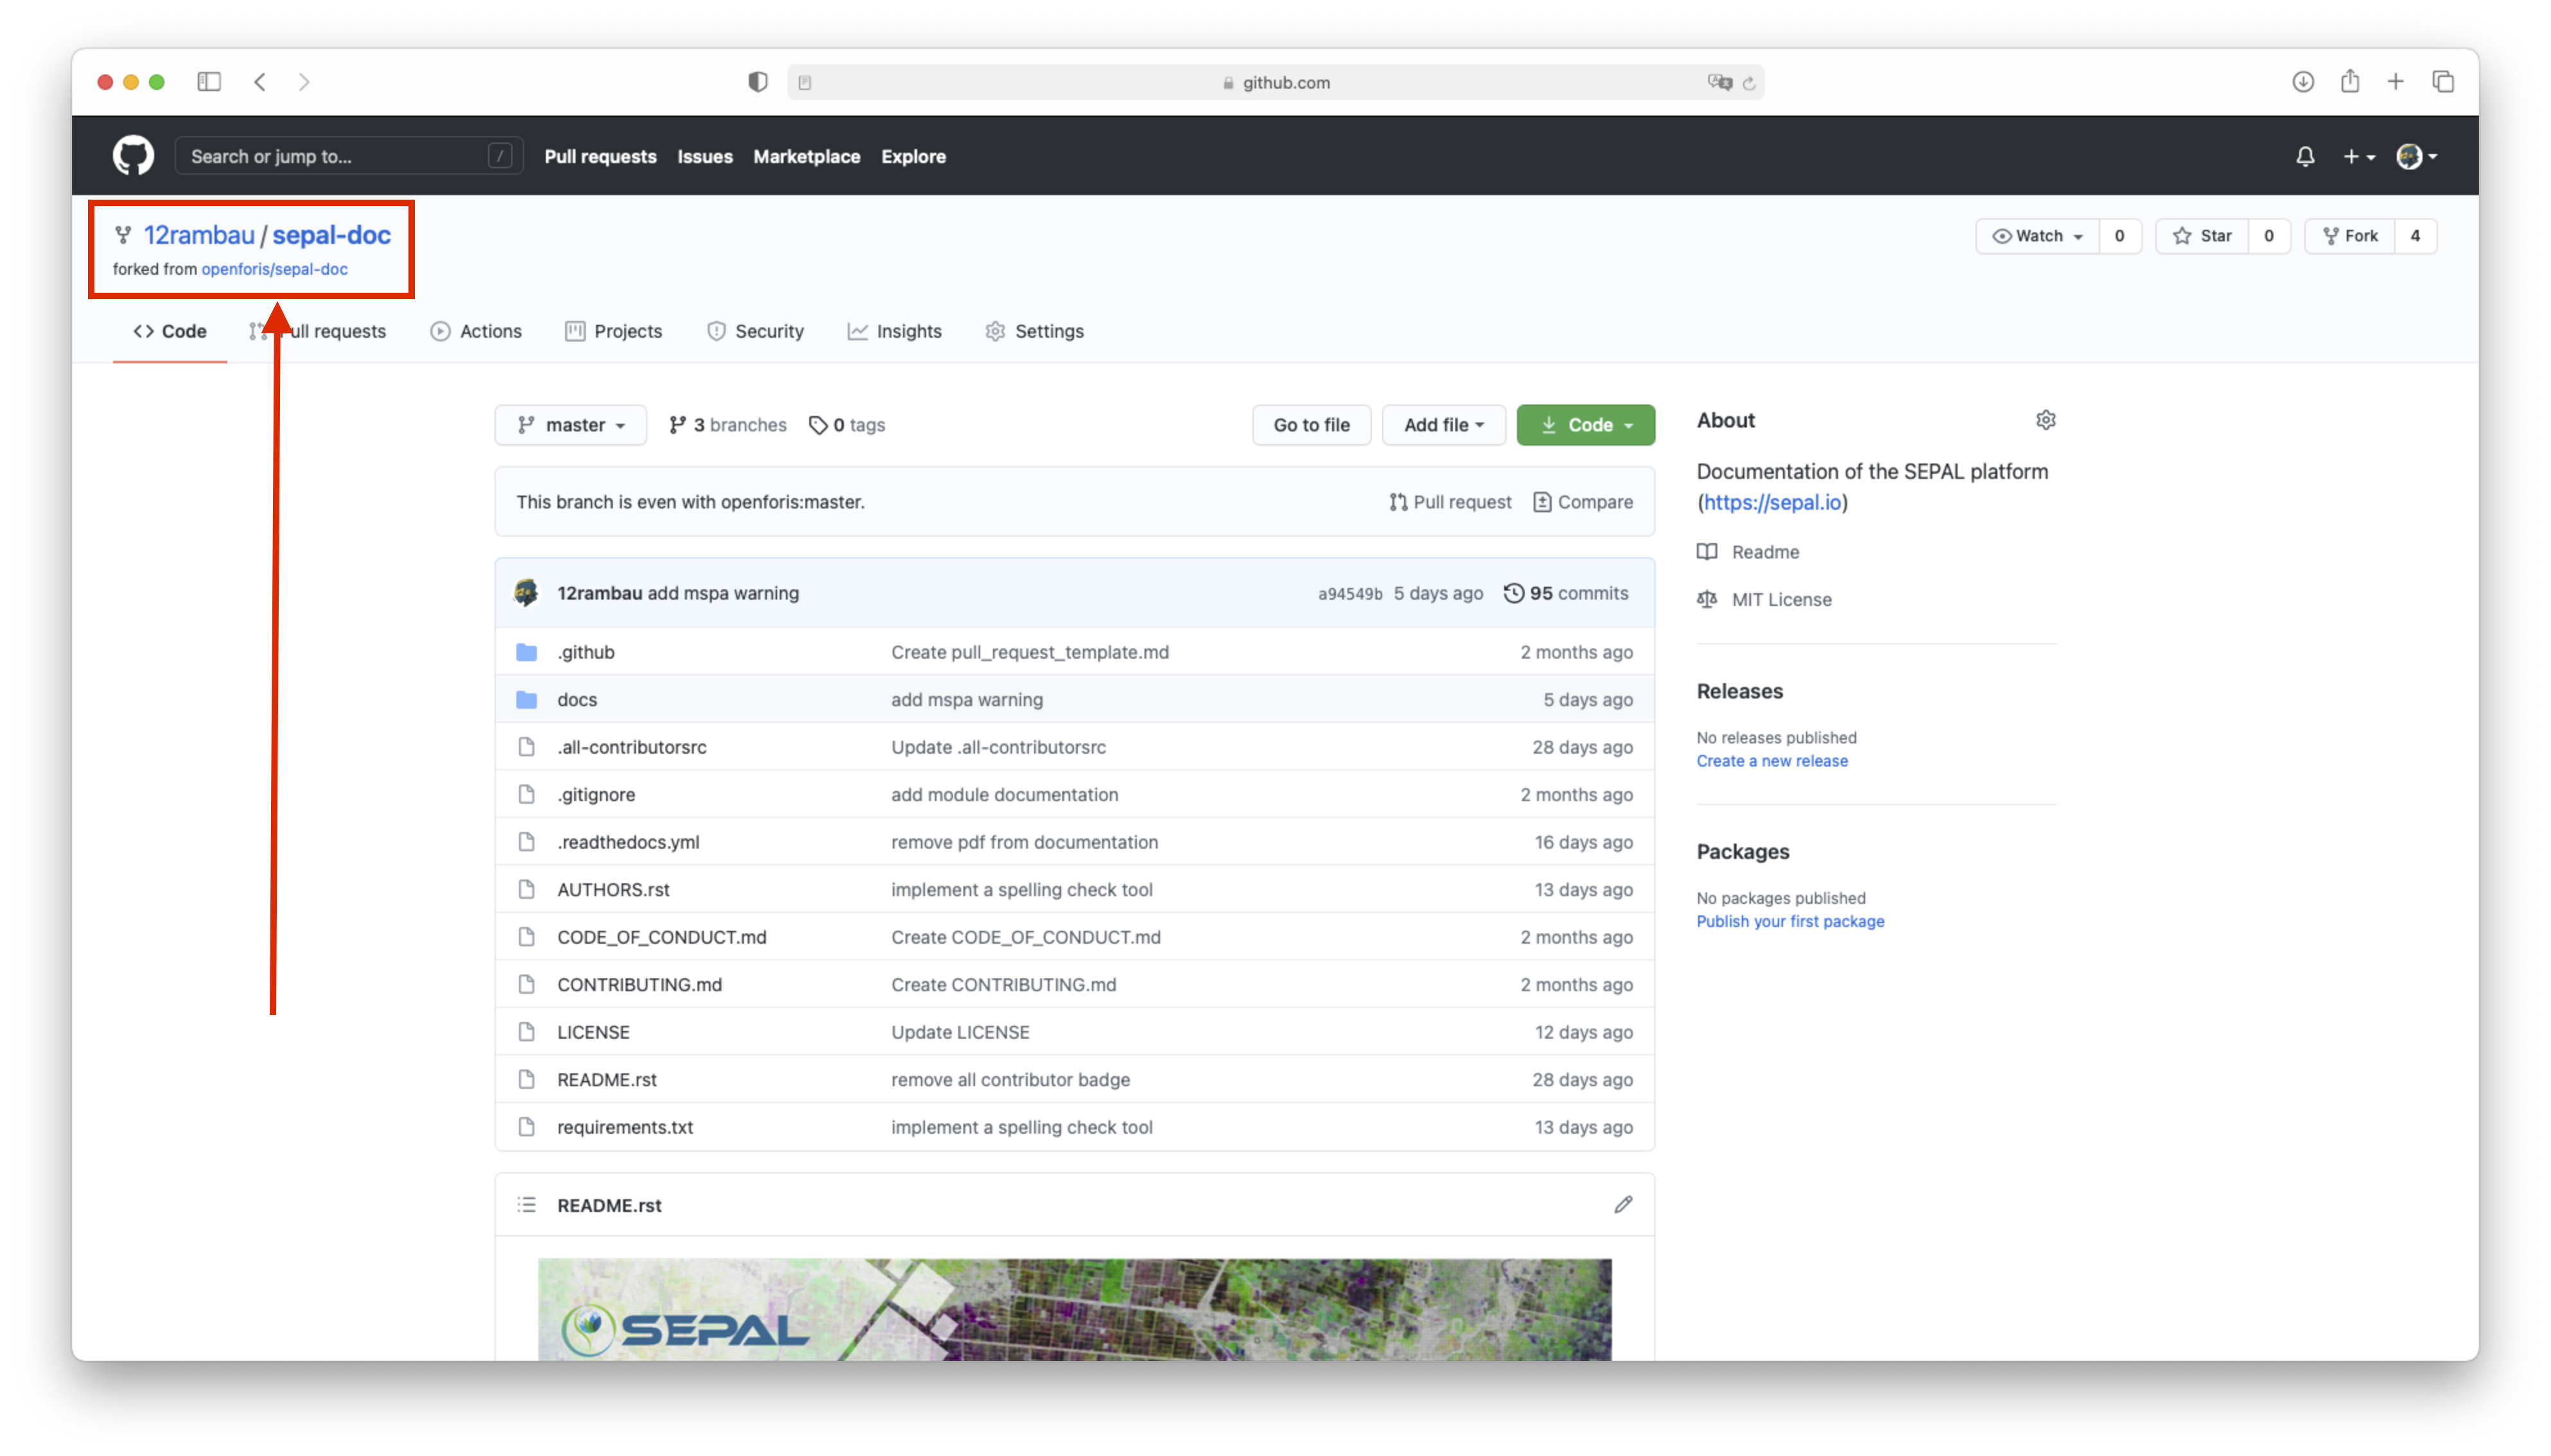Screen dimensions: 2551x1456
Task: Click 12rambau's commit author avatar
Action: tap(526, 592)
